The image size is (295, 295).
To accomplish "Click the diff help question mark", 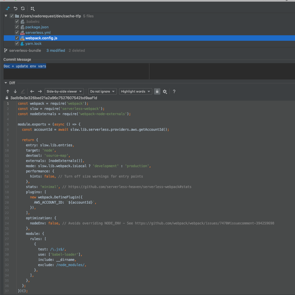I will click(x=174, y=92).
